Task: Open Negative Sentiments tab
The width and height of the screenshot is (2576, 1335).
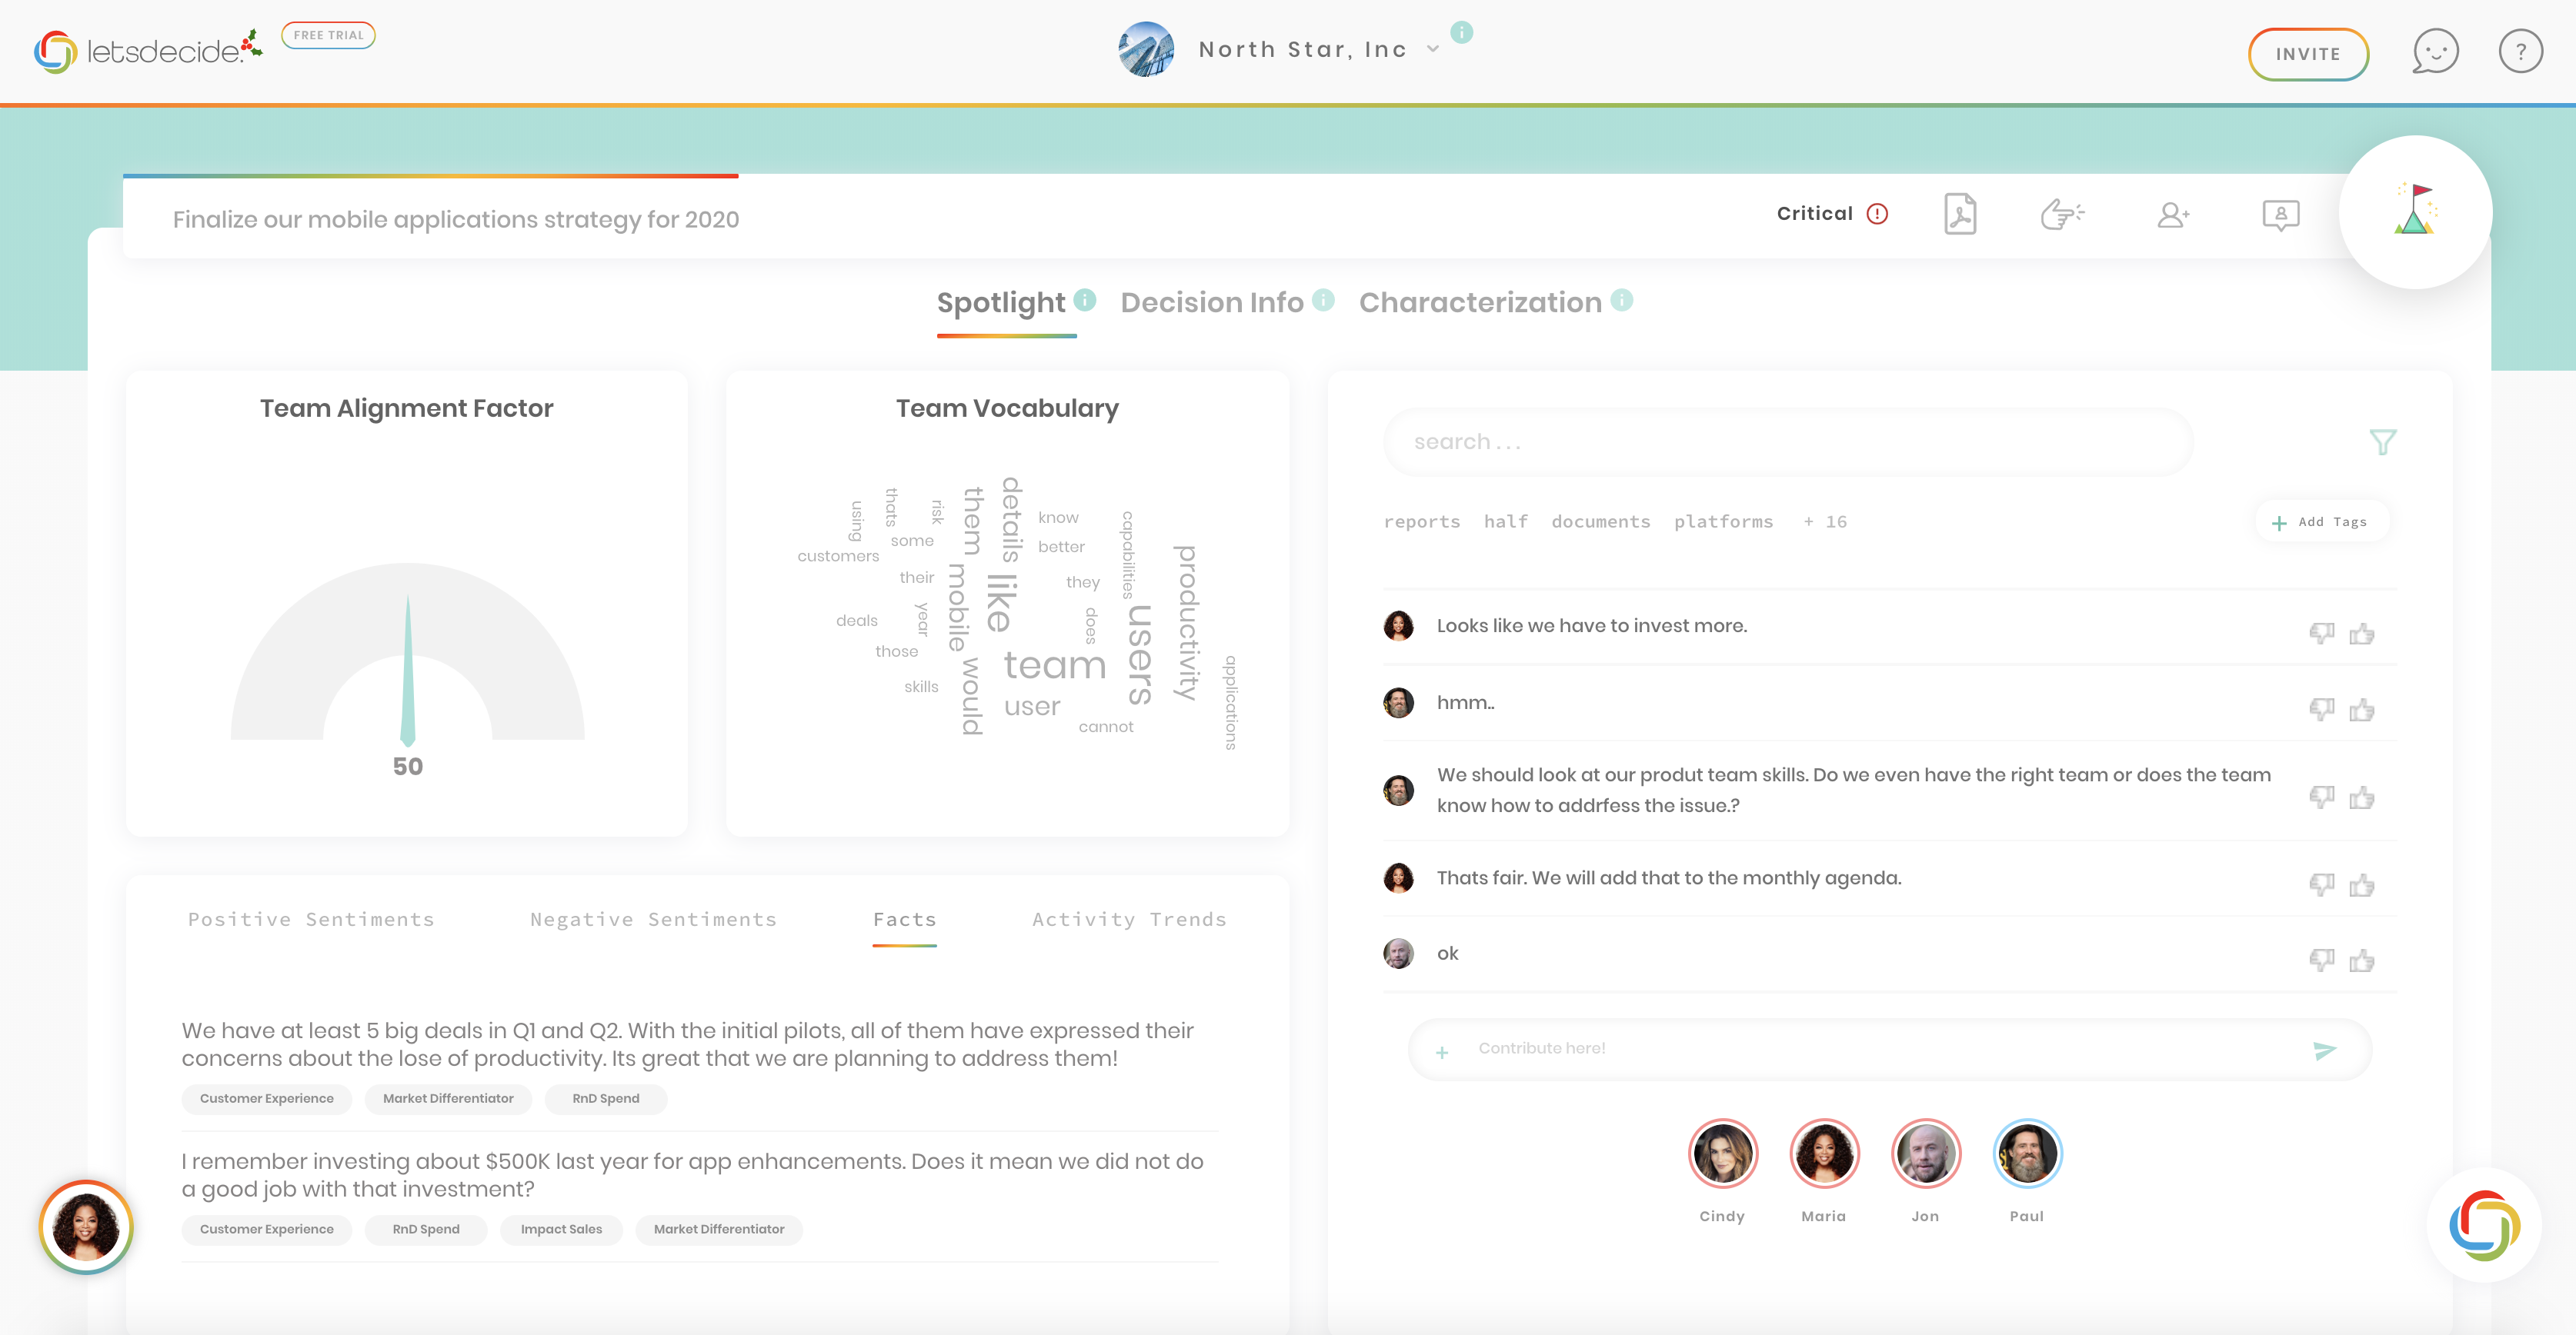Action: [x=653, y=919]
